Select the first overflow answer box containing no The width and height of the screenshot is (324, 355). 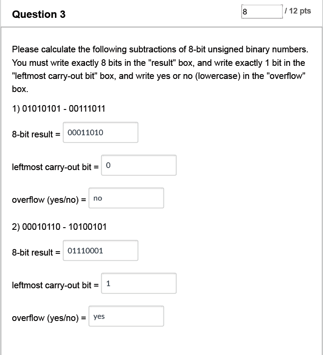[x=126, y=198]
